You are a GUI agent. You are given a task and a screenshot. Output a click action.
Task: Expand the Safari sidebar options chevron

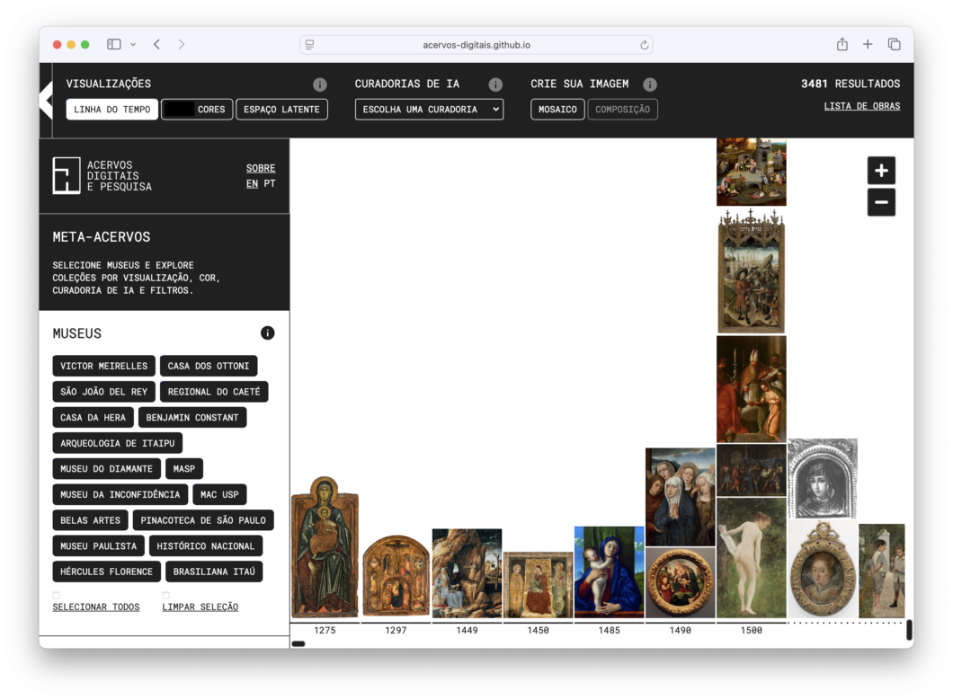coord(133,44)
